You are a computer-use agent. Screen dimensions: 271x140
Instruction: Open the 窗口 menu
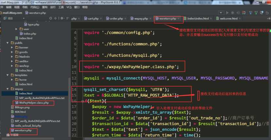tap(77, 7)
